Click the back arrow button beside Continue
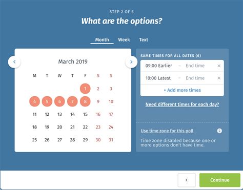Image resolution: width=243 pixels, height=190 pixels. tap(187, 180)
